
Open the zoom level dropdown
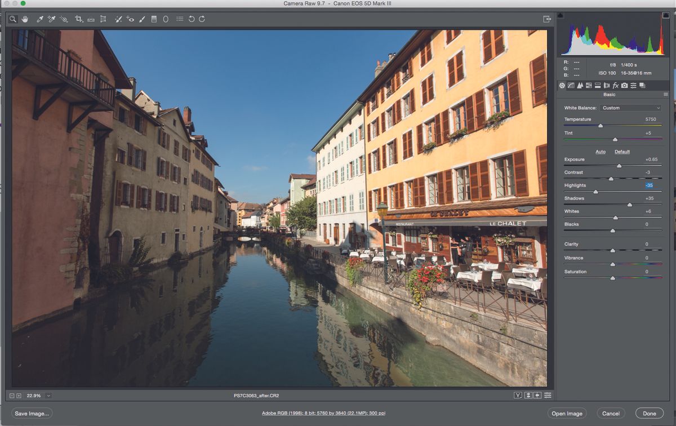pos(47,396)
